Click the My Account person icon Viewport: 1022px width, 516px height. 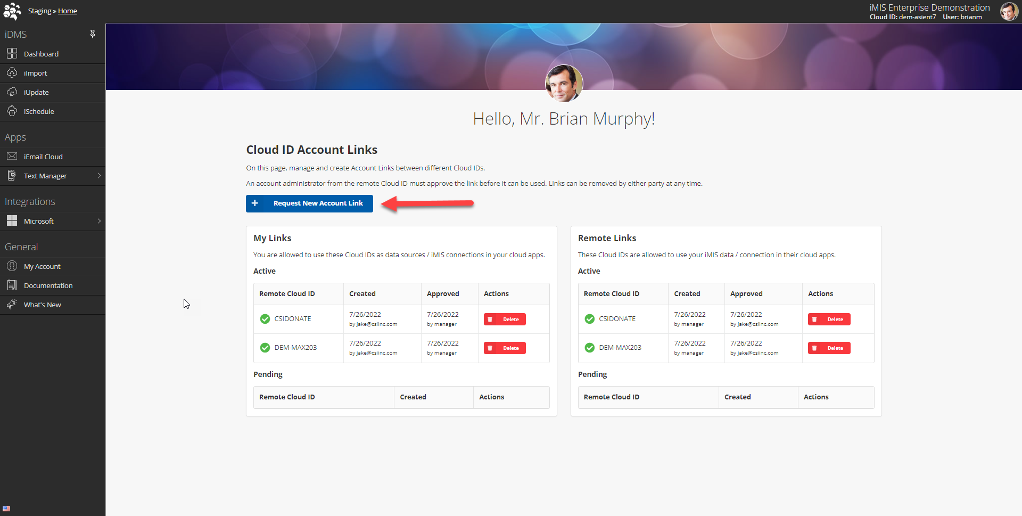click(12, 266)
